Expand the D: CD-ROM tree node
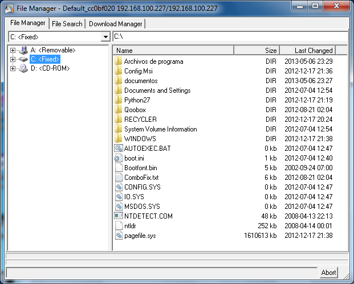 (13, 68)
